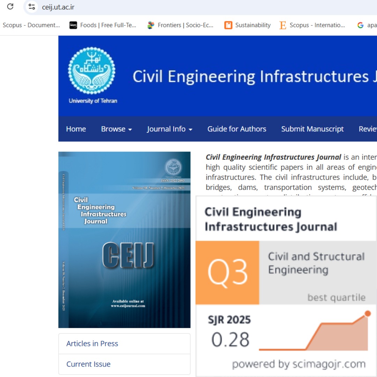The width and height of the screenshot is (377, 377).
Task: Click the SJR 2025 trend chart
Action: click(x=315, y=331)
